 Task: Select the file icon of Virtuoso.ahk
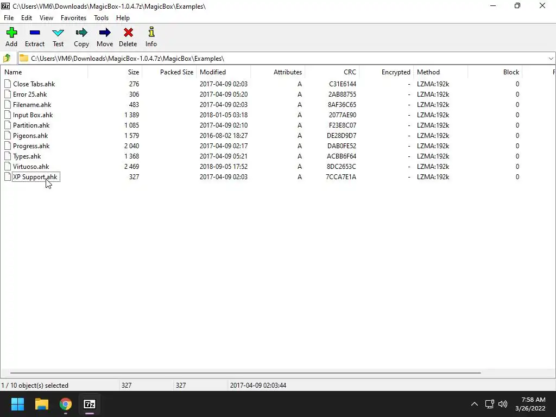pyautogui.click(x=8, y=166)
